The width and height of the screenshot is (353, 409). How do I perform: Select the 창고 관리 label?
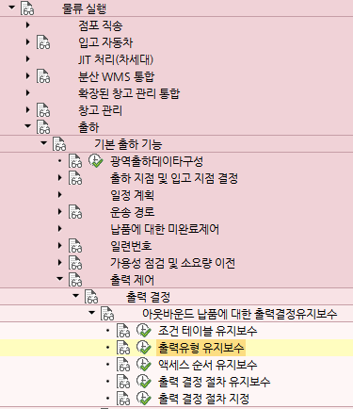coord(100,110)
